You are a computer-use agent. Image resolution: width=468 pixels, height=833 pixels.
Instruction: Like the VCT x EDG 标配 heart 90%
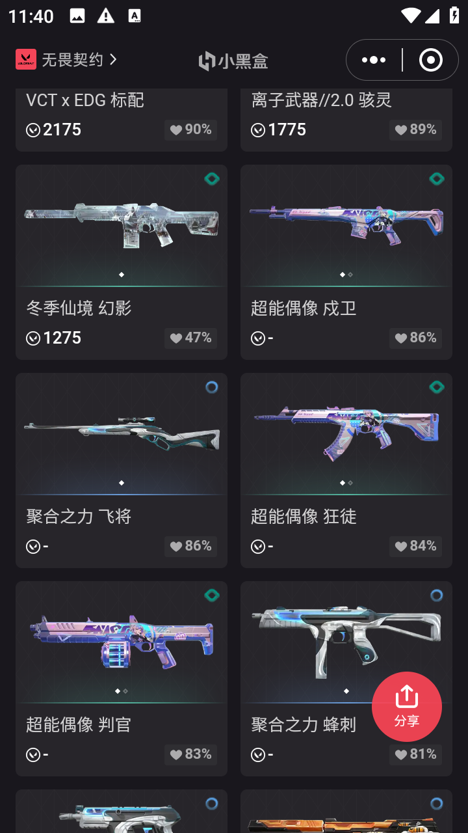point(190,130)
